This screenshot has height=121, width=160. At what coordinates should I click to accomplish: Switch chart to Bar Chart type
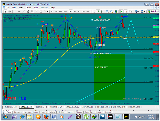(93, 12)
